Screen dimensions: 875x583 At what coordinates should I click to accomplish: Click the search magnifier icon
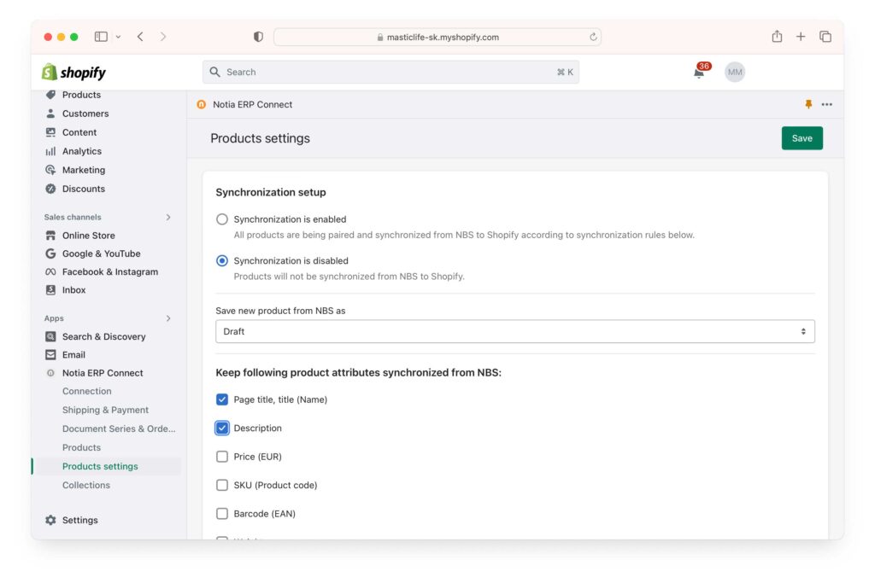pyautogui.click(x=214, y=72)
